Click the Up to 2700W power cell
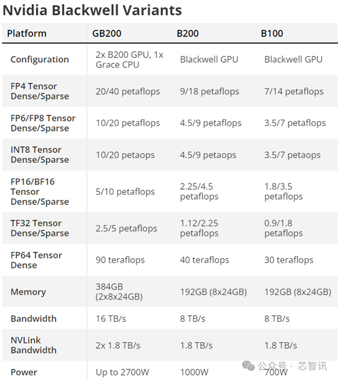The width and height of the screenshot is (338, 380). (x=122, y=372)
